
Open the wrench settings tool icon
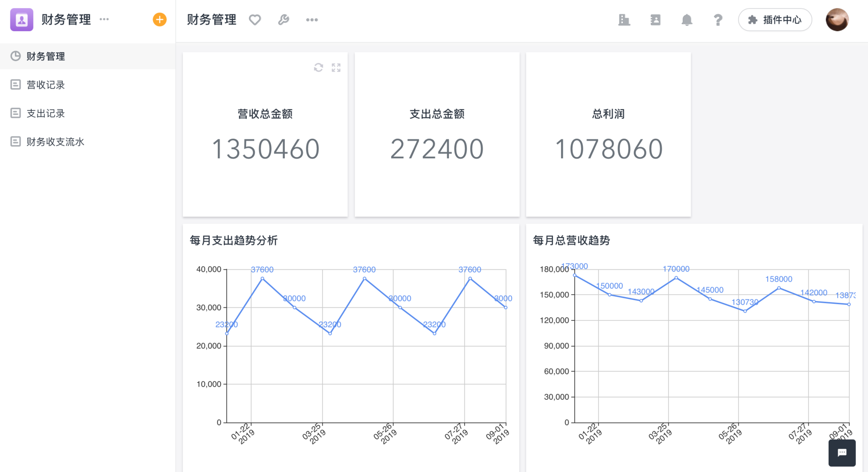283,19
